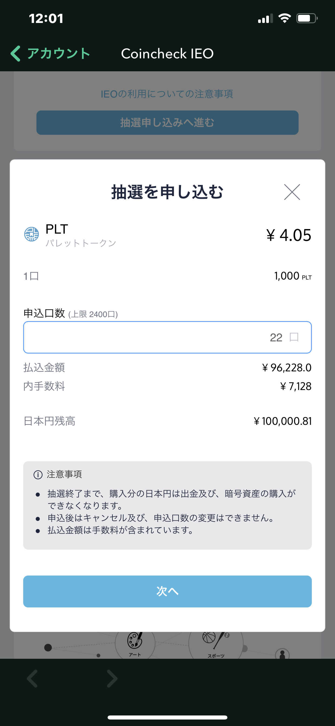Tap the Coincheck IEO page title
This screenshot has width=335, height=726.
(x=167, y=53)
